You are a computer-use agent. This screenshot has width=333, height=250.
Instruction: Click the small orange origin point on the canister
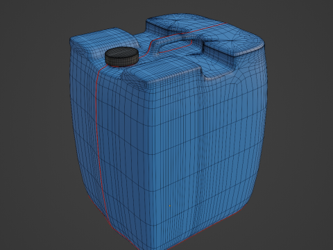click(x=170, y=206)
